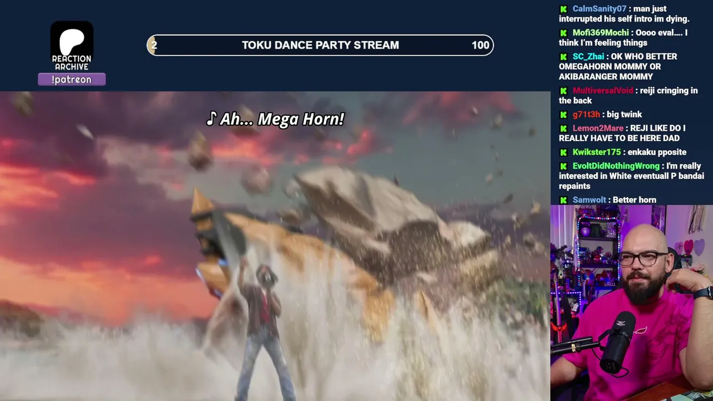This screenshot has height=401, width=713.
Task: Click the K badge beside MultiversalVoid
Action: (x=564, y=91)
